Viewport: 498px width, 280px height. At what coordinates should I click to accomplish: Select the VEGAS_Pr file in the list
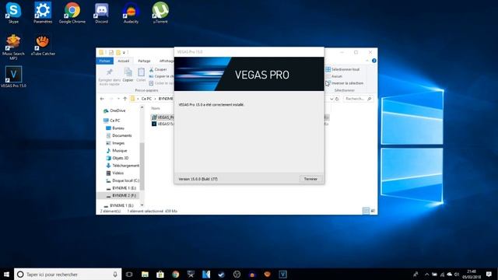tap(163, 117)
